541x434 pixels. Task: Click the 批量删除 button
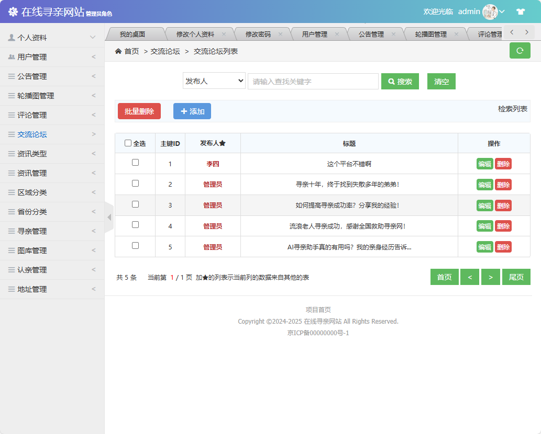(139, 111)
